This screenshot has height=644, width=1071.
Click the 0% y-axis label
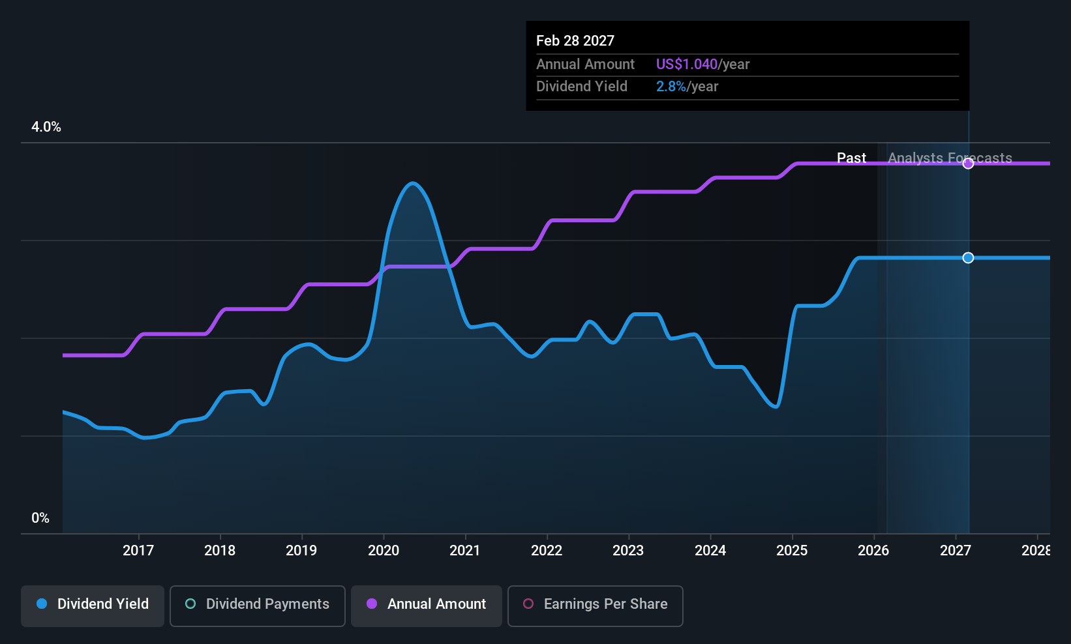click(40, 518)
